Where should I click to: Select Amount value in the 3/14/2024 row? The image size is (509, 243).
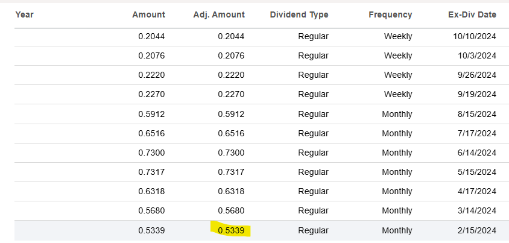coord(151,211)
